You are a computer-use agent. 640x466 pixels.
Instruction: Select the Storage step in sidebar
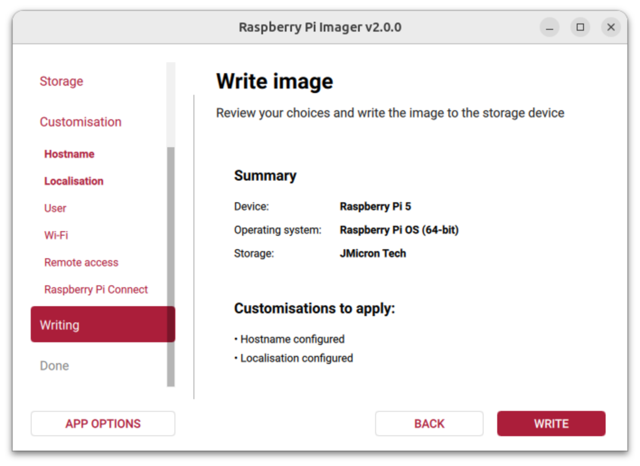61,81
